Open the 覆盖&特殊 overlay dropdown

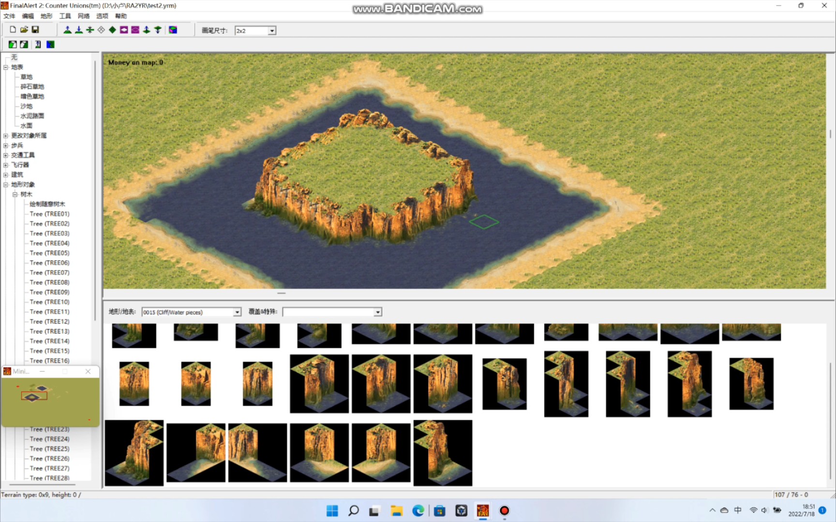378,312
